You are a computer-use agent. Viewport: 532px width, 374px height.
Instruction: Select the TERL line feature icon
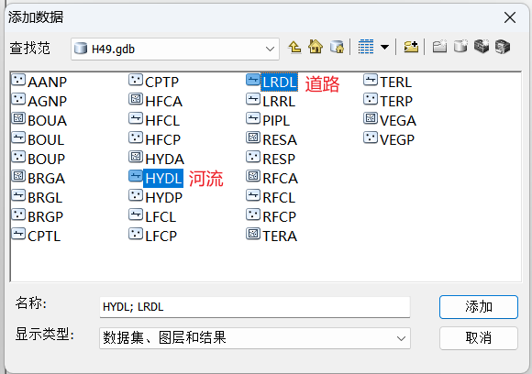(x=371, y=80)
